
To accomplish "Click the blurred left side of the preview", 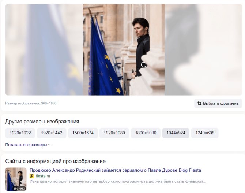I will coord(44,49).
